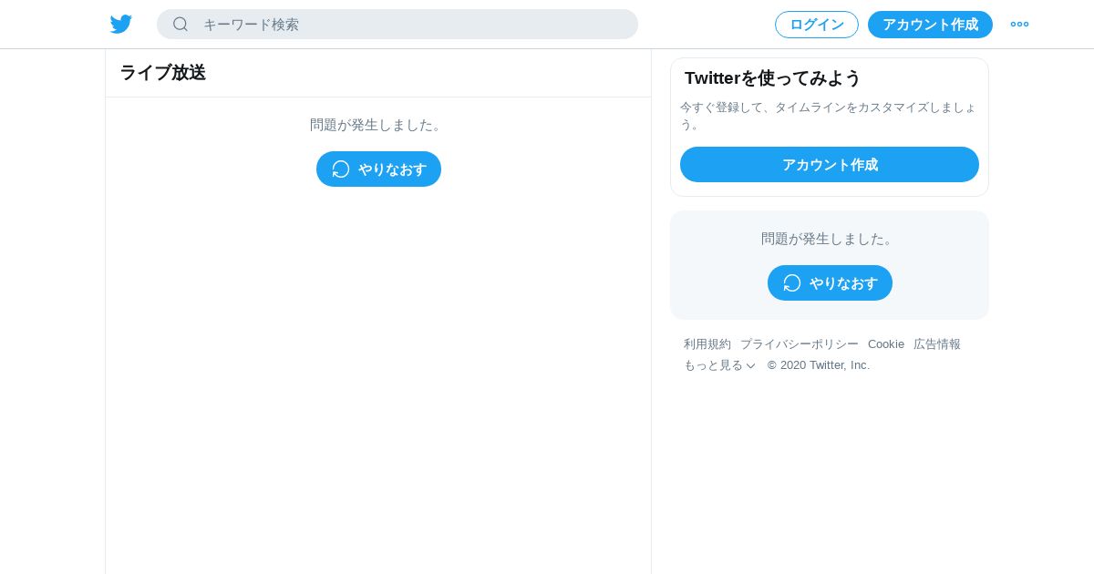Click the Twitterを使ってみよう heading

click(773, 78)
